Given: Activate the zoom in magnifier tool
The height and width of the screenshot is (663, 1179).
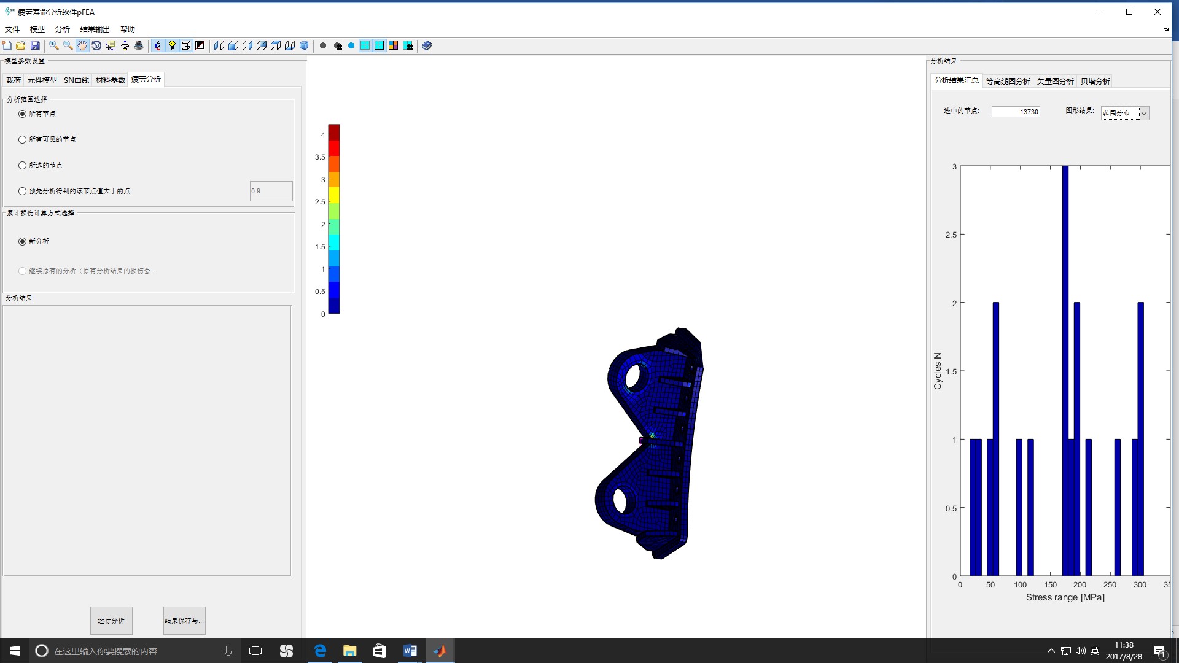Looking at the screenshot, I should coord(54,45).
